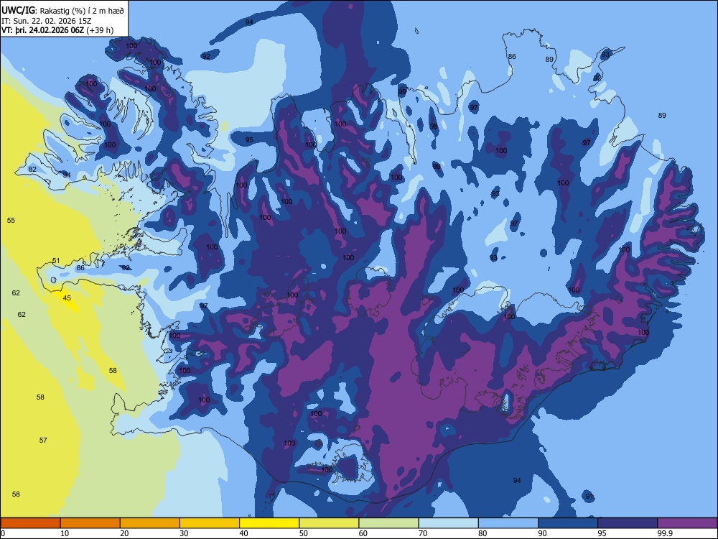The height and width of the screenshot is (539, 718).
Task: Pick the purple legend swatch above 99.9
Action: [687, 523]
